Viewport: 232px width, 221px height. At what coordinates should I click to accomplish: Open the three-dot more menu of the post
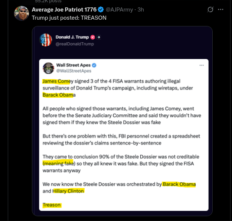pyautogui.click(x=220, y=10)
